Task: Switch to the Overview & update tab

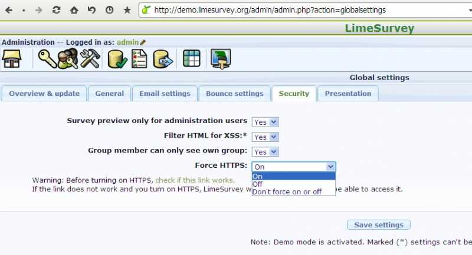Action: (x=44, y=94)
